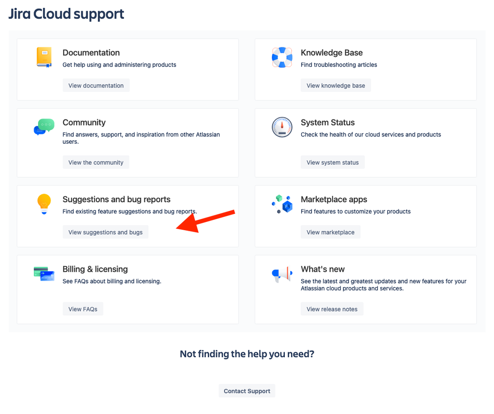This screenshot has width=494, height=414.
Task: Click 'Find existing feature suggestions and bug reports.' text
Action: pyautogui.click(x=130, y=211)
